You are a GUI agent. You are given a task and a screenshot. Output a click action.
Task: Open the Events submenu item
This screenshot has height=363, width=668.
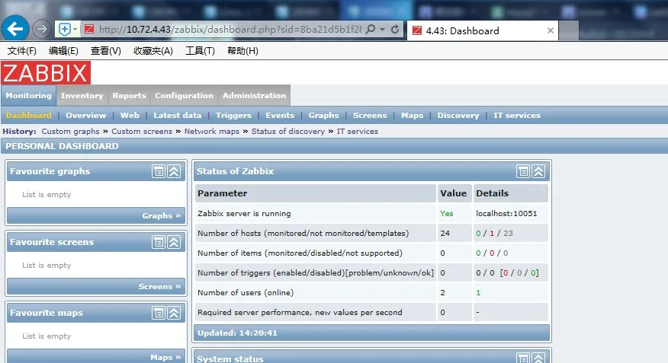click(x=280, y=115)
